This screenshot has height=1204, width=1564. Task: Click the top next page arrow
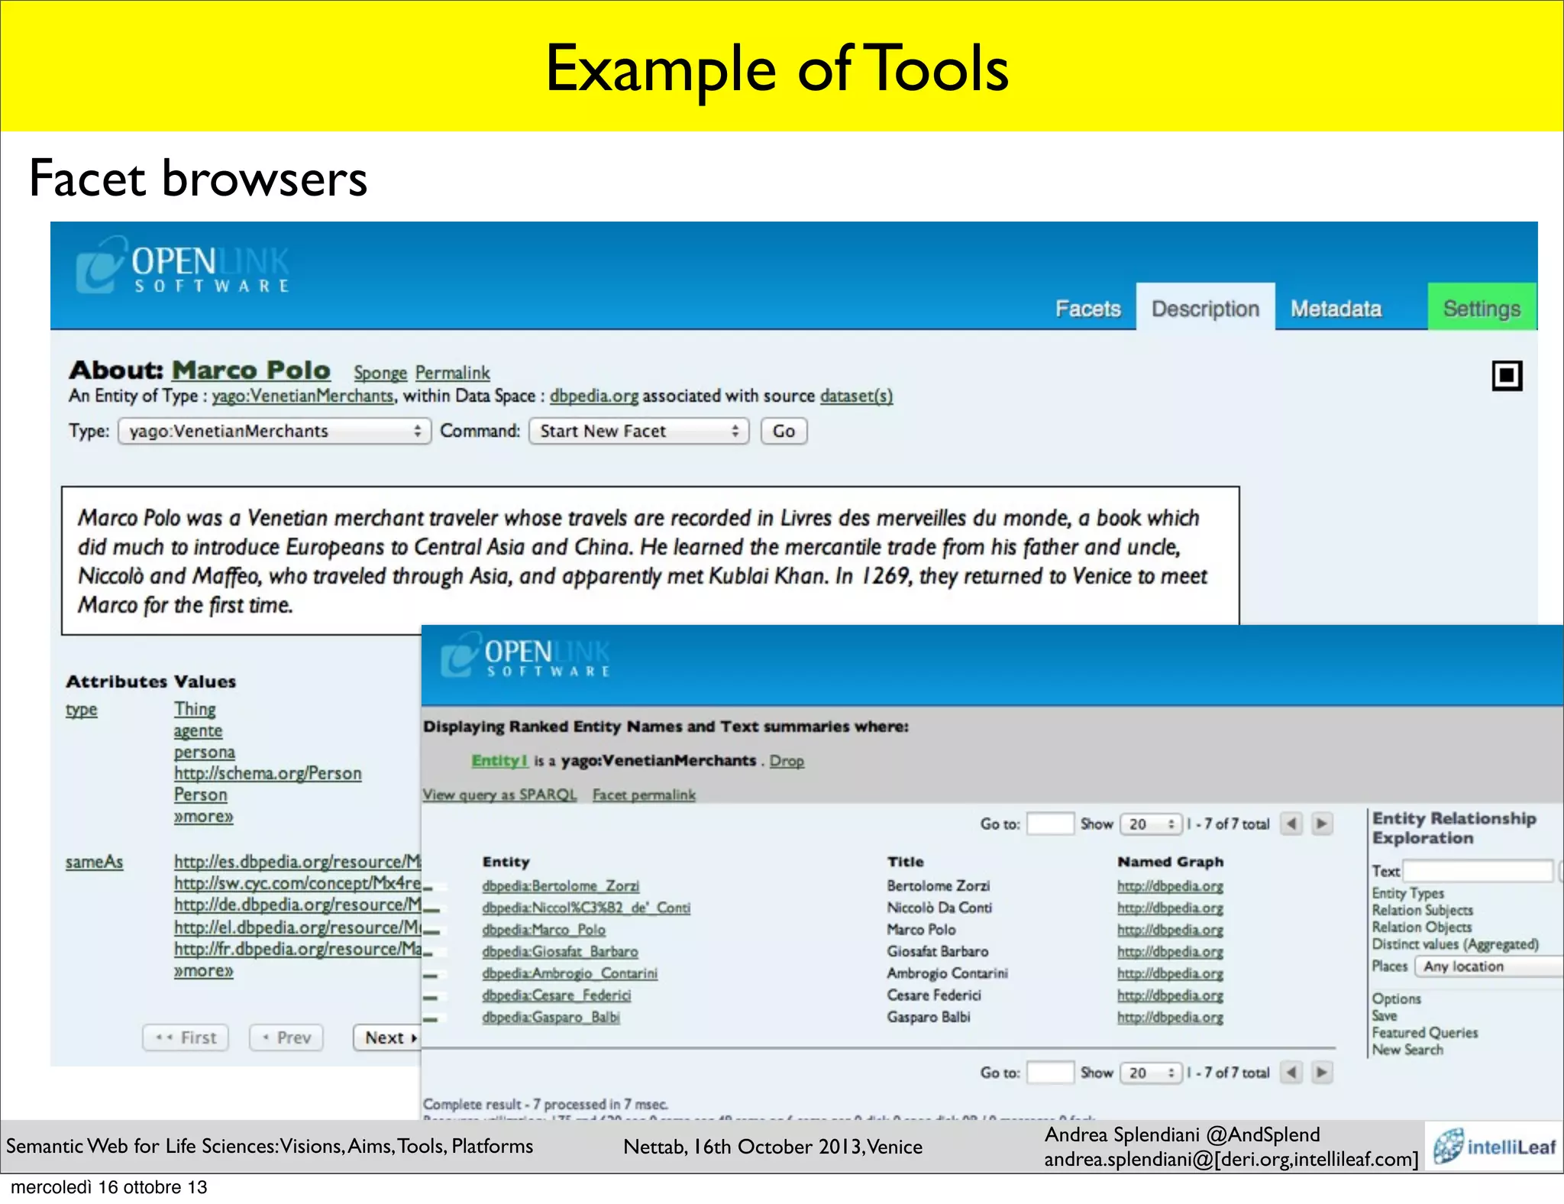(x=1322, y=824)
